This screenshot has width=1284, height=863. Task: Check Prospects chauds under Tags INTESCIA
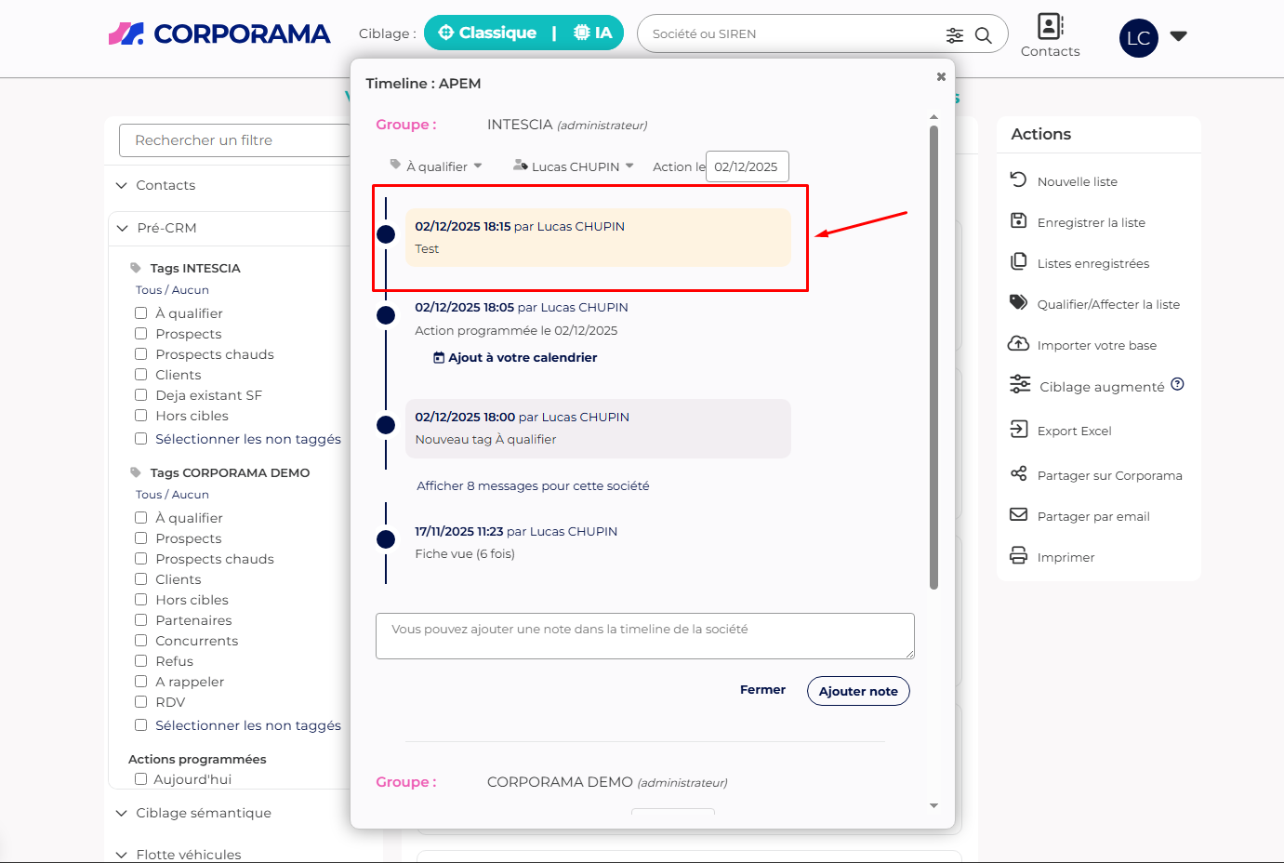coord(141,354)
